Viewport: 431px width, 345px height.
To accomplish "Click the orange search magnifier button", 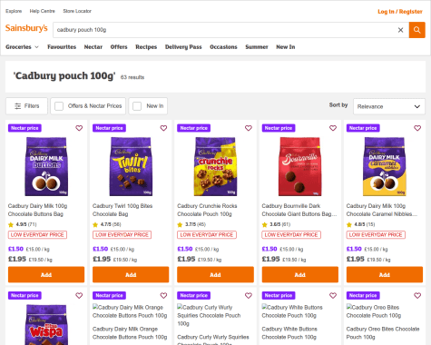I will click(x=417, y=30).
